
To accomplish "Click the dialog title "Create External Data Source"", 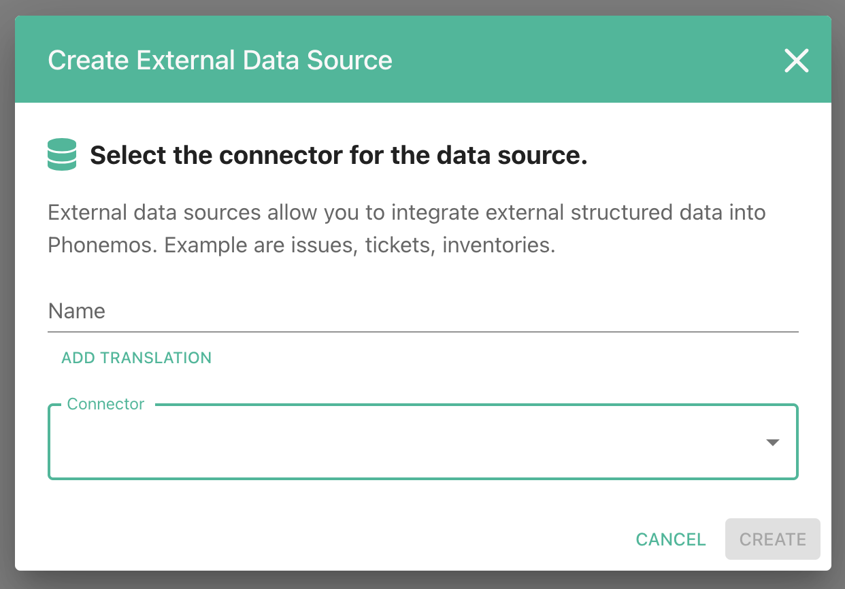I will (x=220, y=61).
